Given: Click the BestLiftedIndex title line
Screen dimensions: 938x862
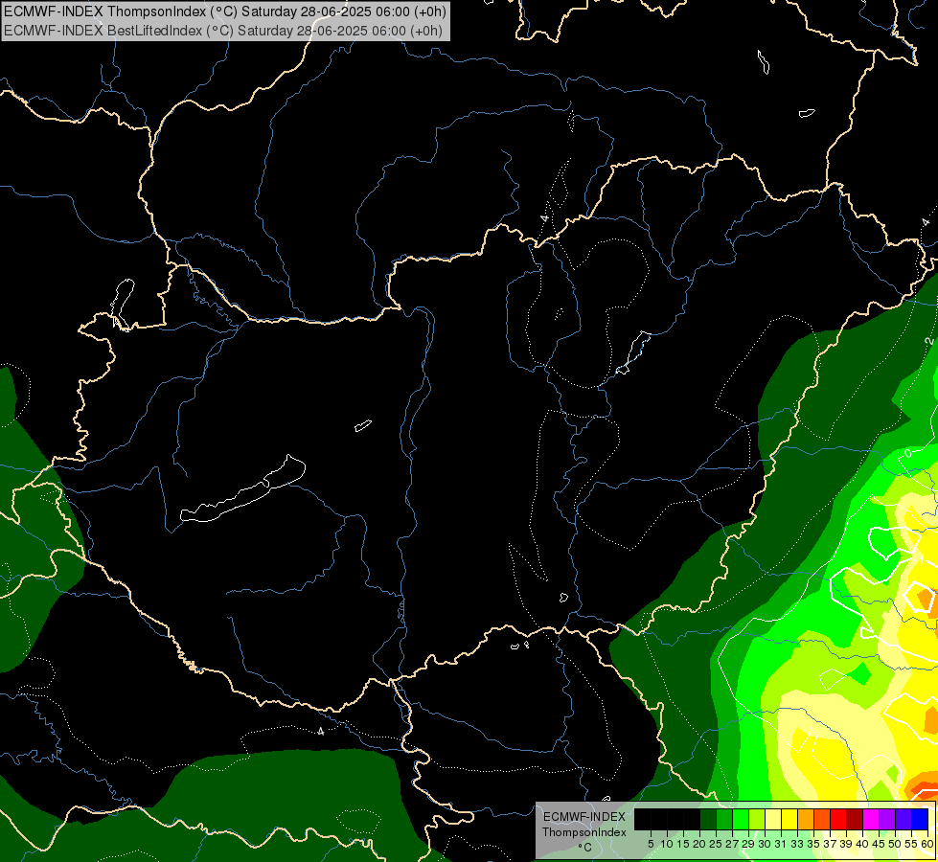Looking at the screenshot, I should coord(223,31).
